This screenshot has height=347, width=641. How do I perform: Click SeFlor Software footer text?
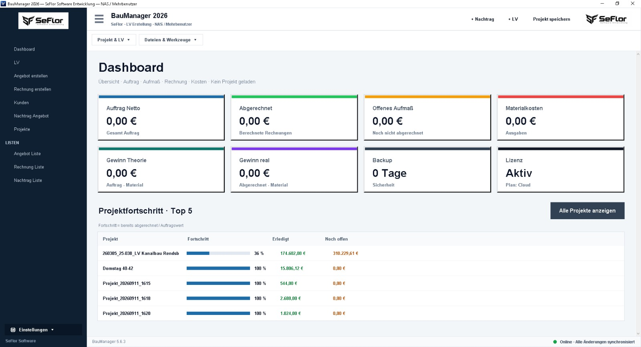point(20,341)
